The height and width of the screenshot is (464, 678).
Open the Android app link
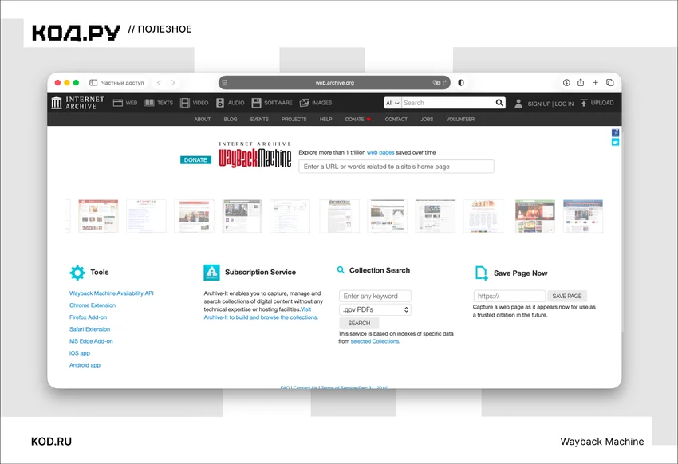click(85, 365)
